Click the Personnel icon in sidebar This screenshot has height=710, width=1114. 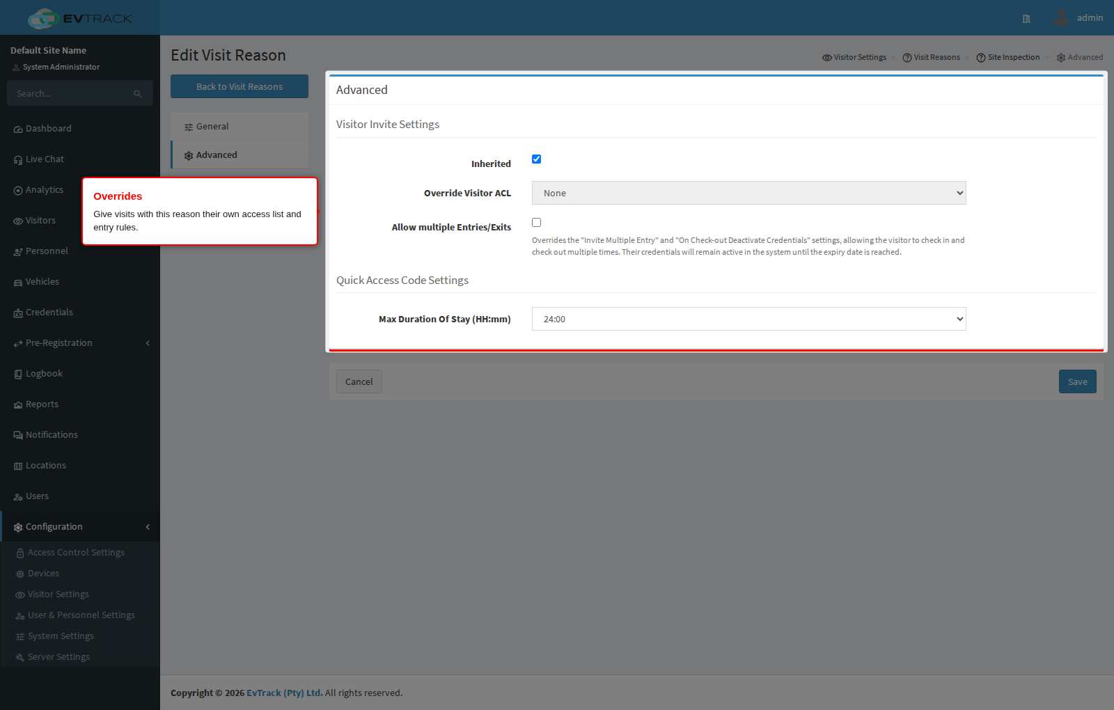pyautogui.click(x=18, y=252)
